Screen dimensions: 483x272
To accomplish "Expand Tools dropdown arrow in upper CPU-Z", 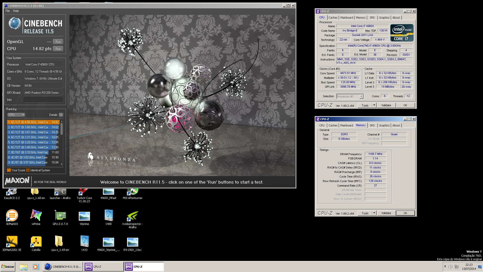I will pos(374,106).
